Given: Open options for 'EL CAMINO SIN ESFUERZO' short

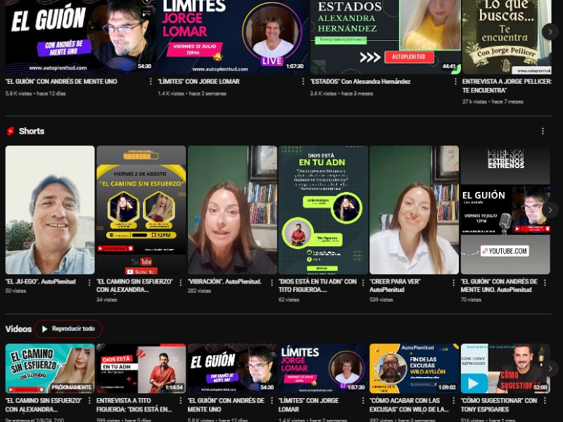Looking at the screenshot, I should [181, 283].
